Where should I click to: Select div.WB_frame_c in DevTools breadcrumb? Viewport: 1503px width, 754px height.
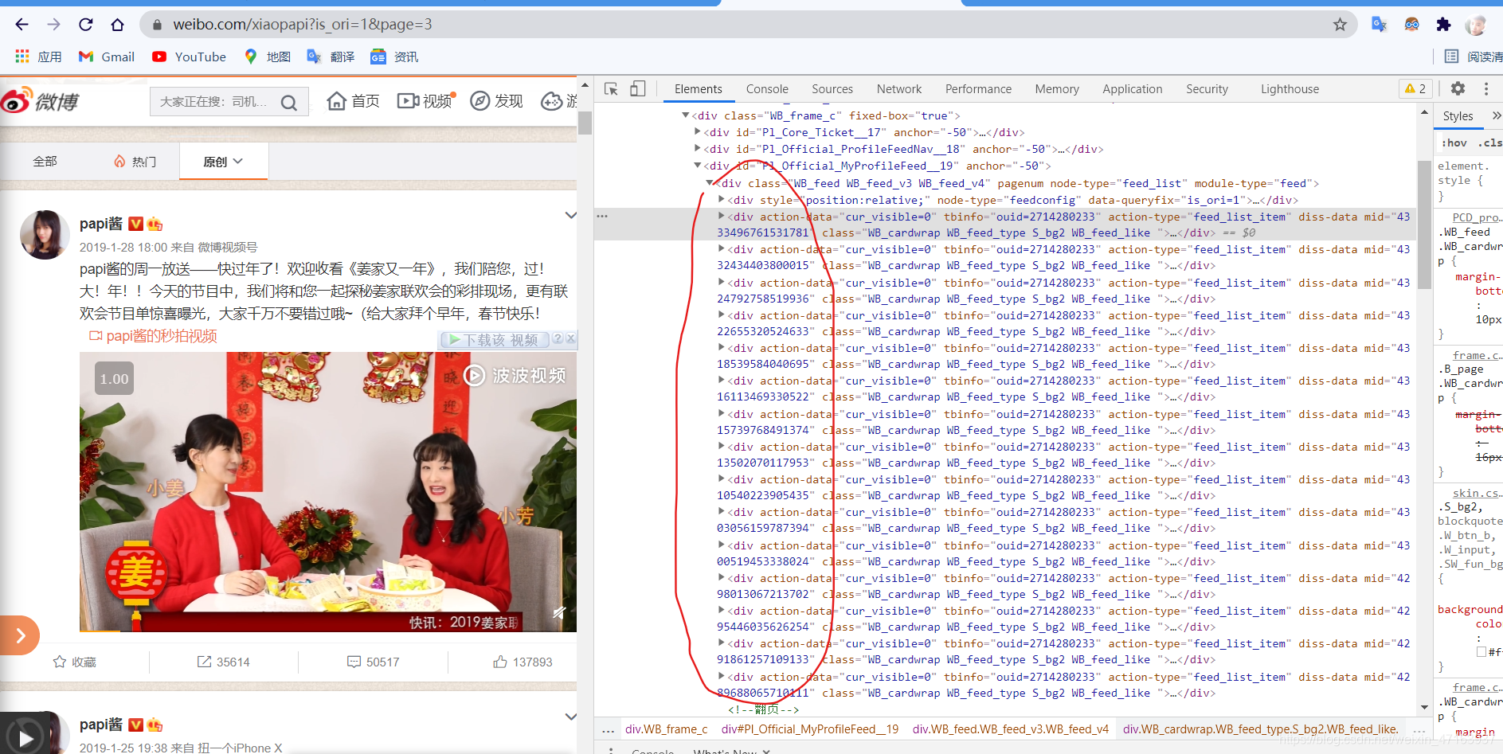pos(666,729)
